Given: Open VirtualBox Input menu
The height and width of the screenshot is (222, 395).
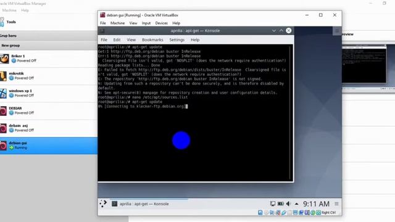Looking at the screenshot, I should pos(146,23).
